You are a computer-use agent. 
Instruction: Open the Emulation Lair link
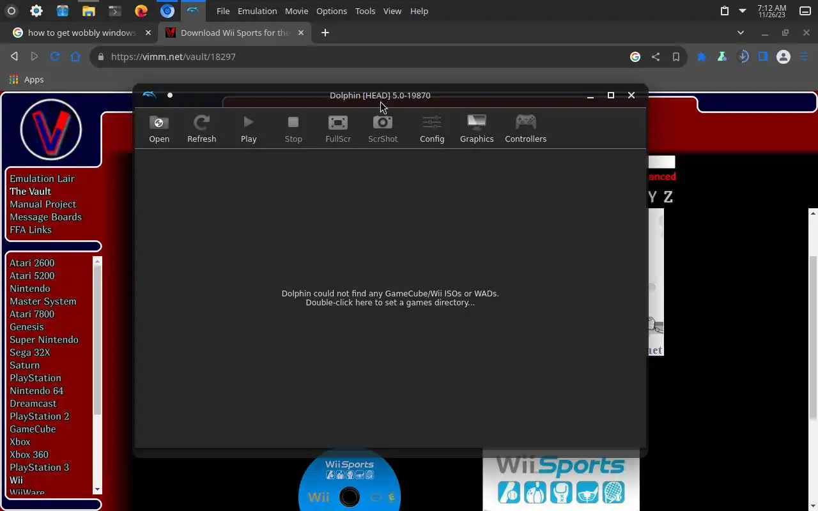pos(42,179)
